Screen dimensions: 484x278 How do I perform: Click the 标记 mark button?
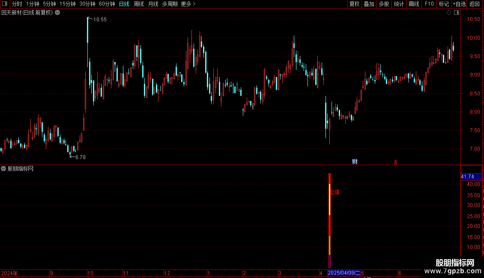[x=444, y=4]
